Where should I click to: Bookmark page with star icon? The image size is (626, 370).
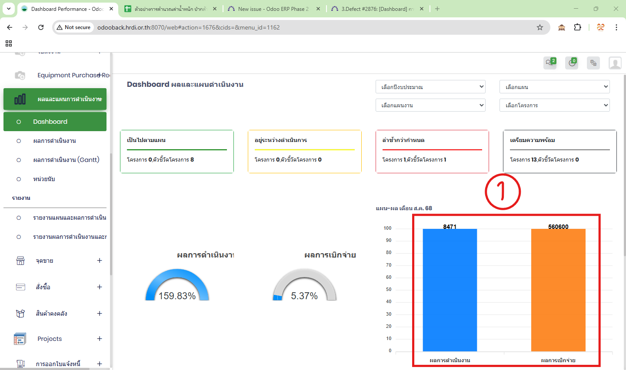point(540,27)
